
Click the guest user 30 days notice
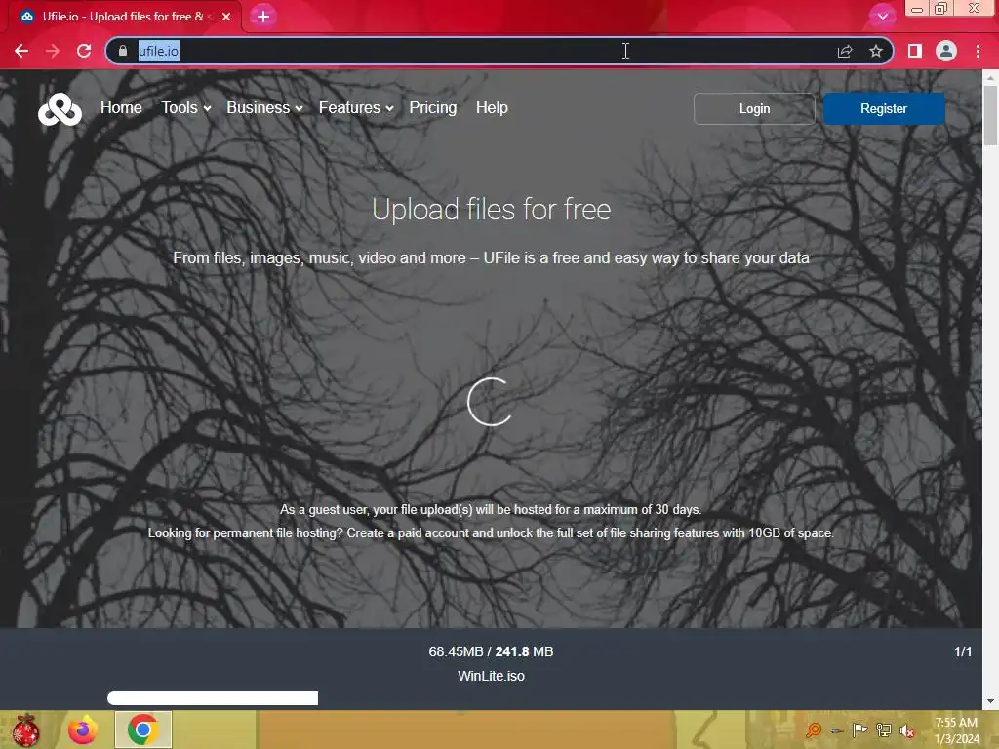pyautogui.click(x=491, y=509)
